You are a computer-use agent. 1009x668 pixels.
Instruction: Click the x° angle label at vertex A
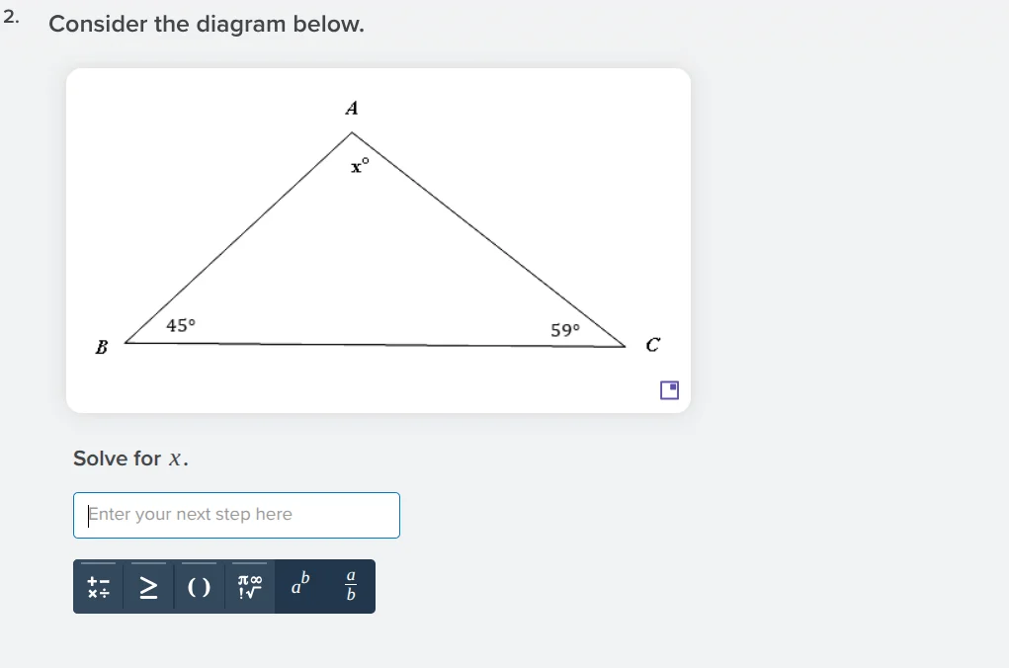(359, 165)
